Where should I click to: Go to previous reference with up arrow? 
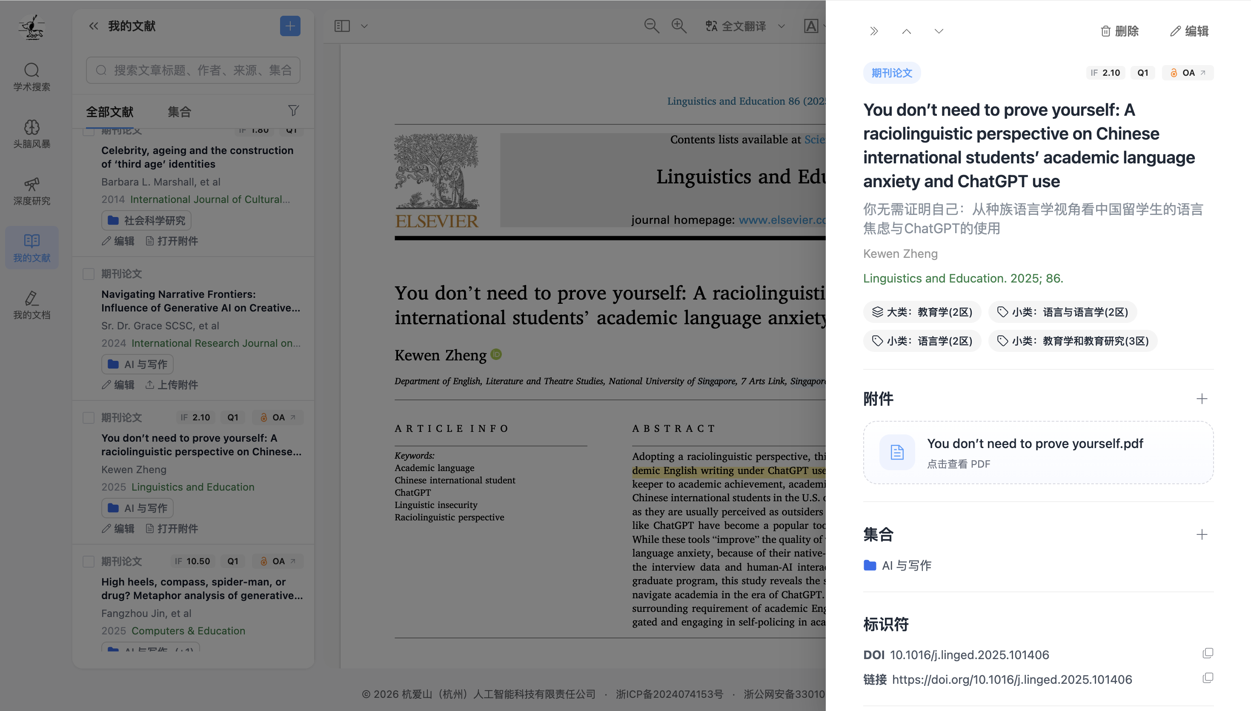click(906, 31)
